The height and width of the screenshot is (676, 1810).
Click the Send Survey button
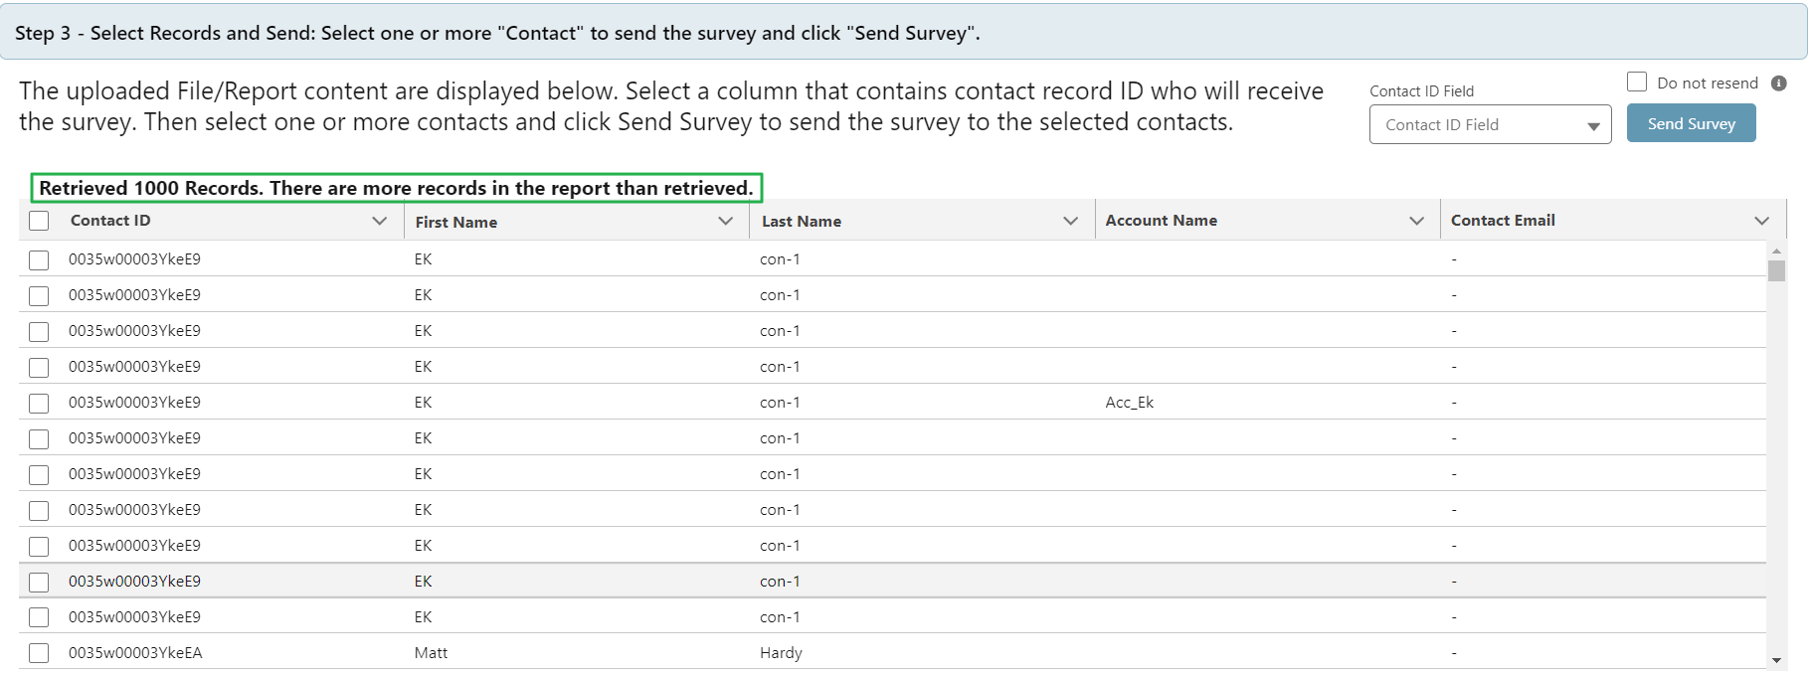[1691, 123]
